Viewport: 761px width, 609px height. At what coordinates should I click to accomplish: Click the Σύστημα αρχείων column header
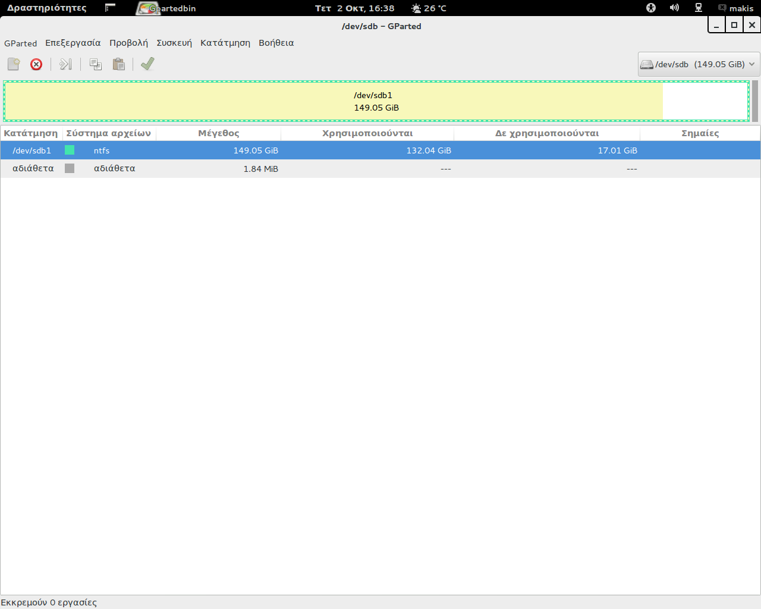(x=109, y=133)
